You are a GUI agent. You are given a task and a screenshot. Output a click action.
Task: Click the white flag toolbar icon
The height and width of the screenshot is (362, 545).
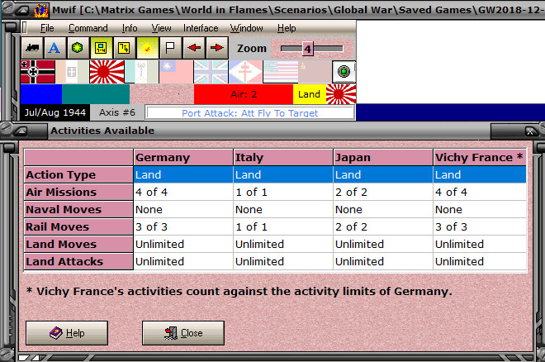pos(170,48)
